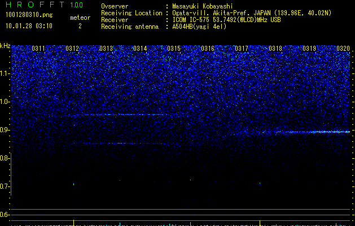Click the 0.9 frequency axis label

tap(5, 130)
